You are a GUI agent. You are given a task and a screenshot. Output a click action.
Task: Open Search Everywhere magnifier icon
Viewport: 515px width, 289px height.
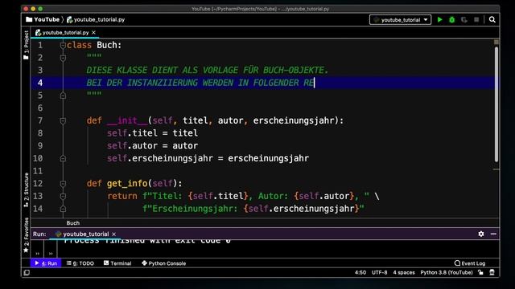click(492, 19)
